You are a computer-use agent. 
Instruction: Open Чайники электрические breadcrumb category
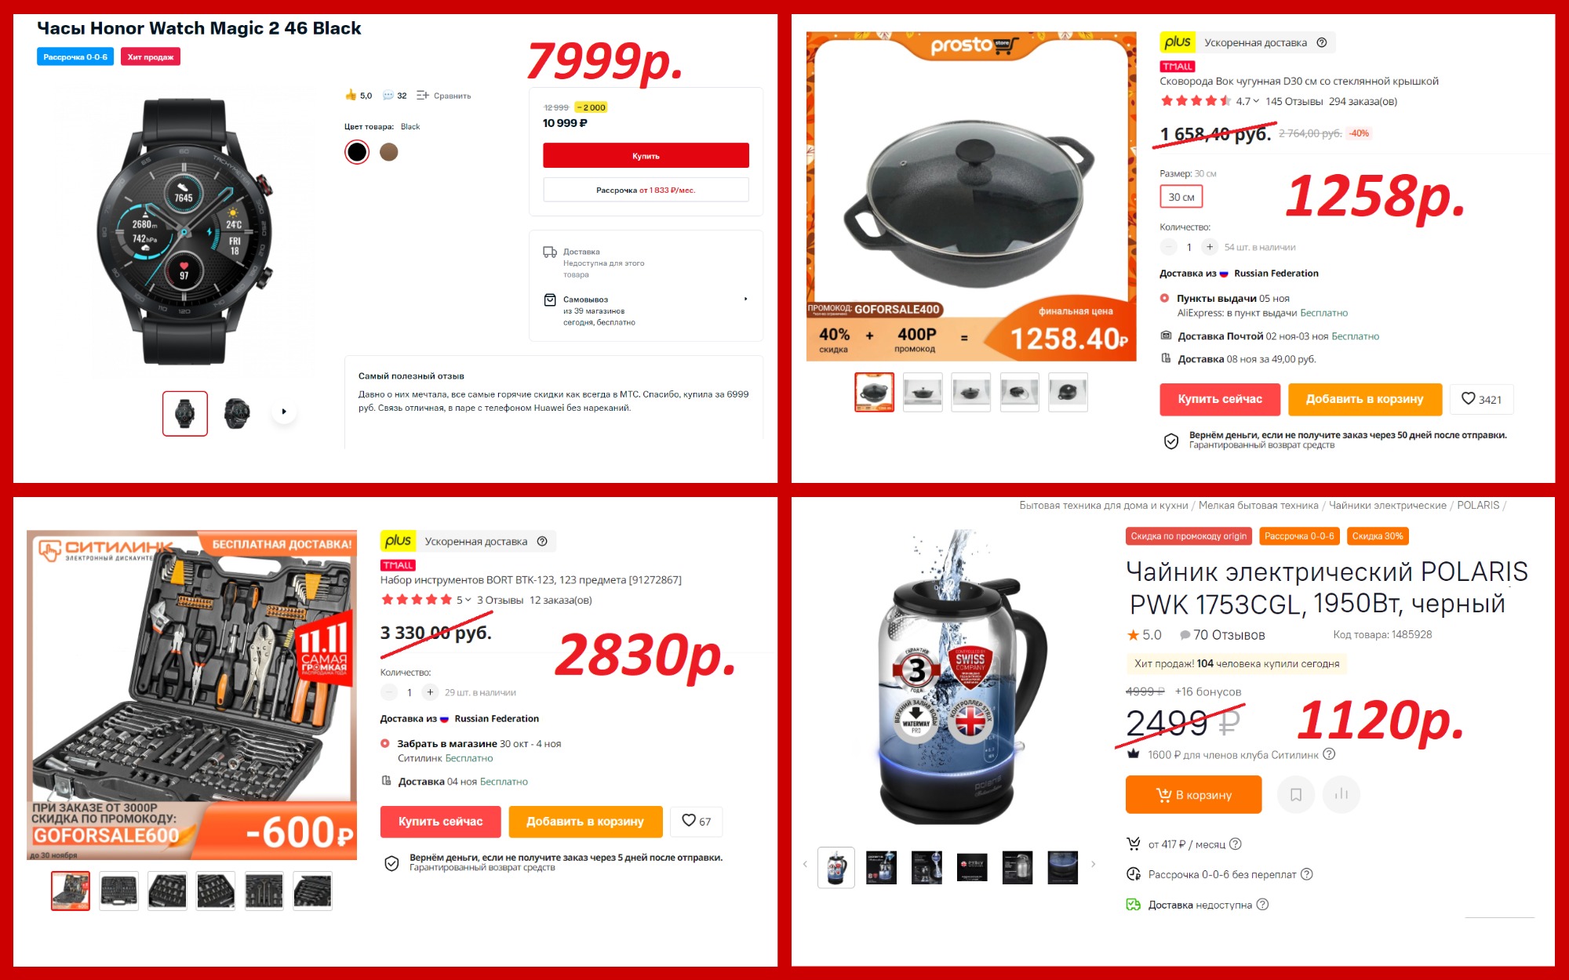coord(1387,505)
